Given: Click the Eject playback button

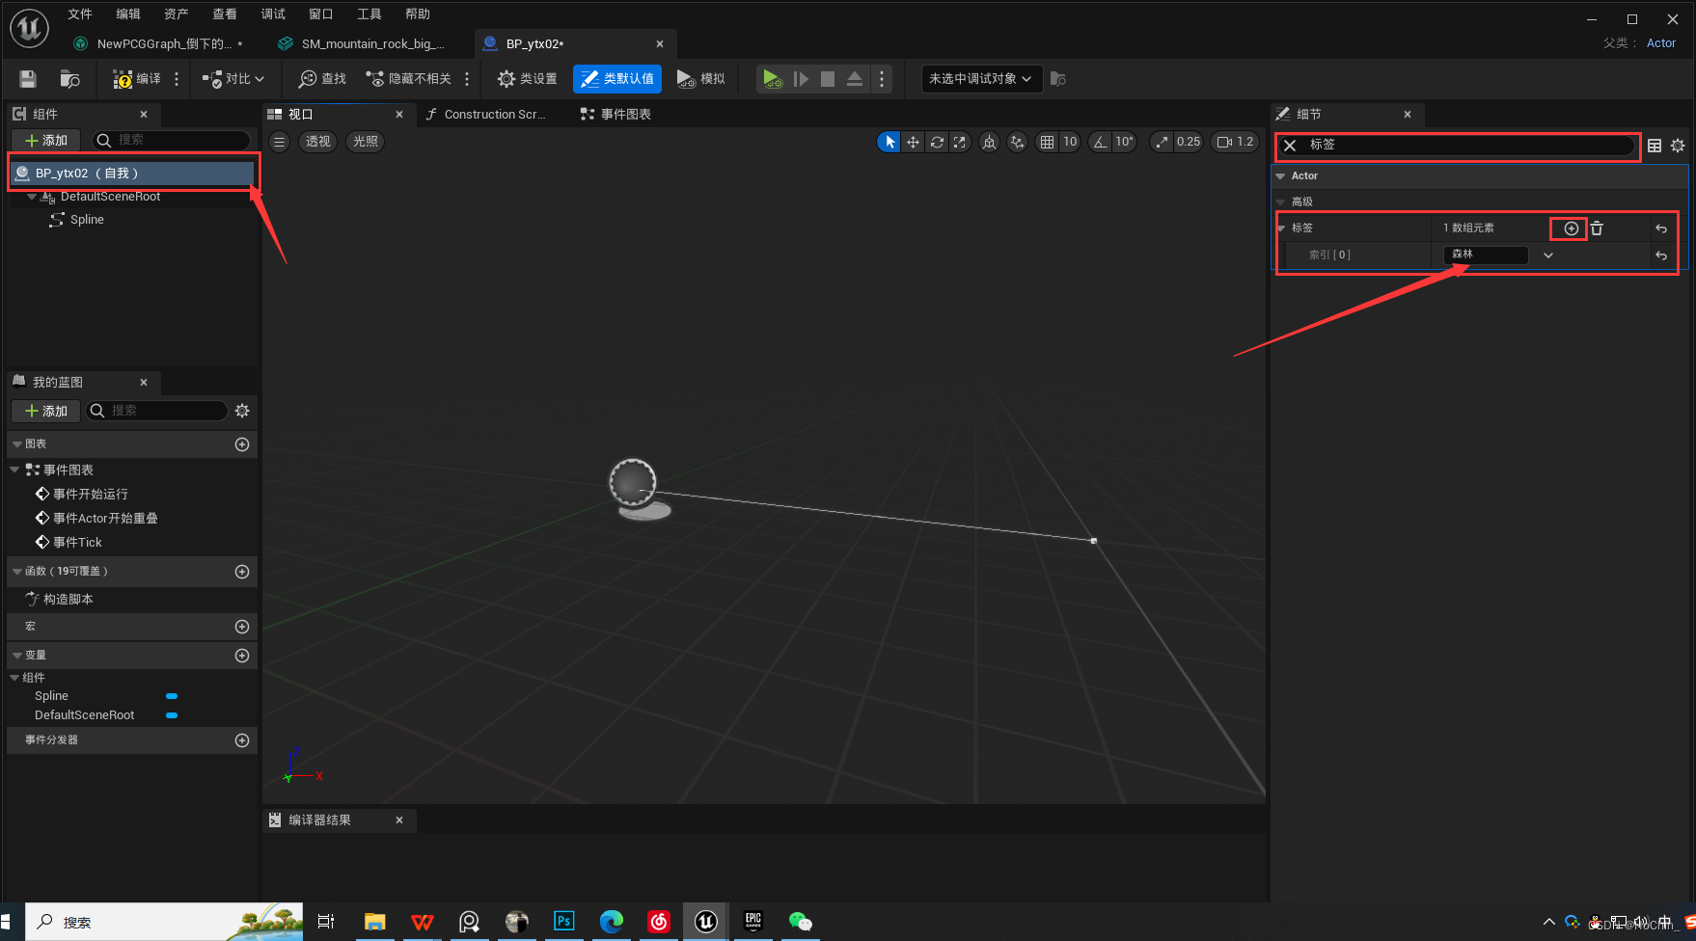Looking at the screenshot, I should pos(855,79).
